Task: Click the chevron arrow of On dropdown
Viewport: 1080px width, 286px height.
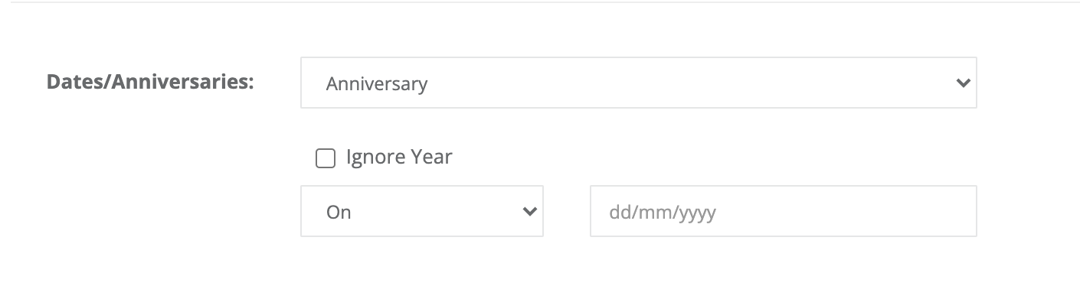Action: (529, 211)
